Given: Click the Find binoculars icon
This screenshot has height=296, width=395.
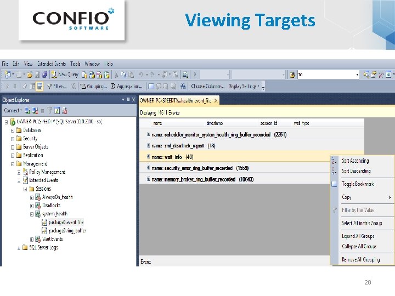Looking at the screenshot, I should click(x=183, y=87).
